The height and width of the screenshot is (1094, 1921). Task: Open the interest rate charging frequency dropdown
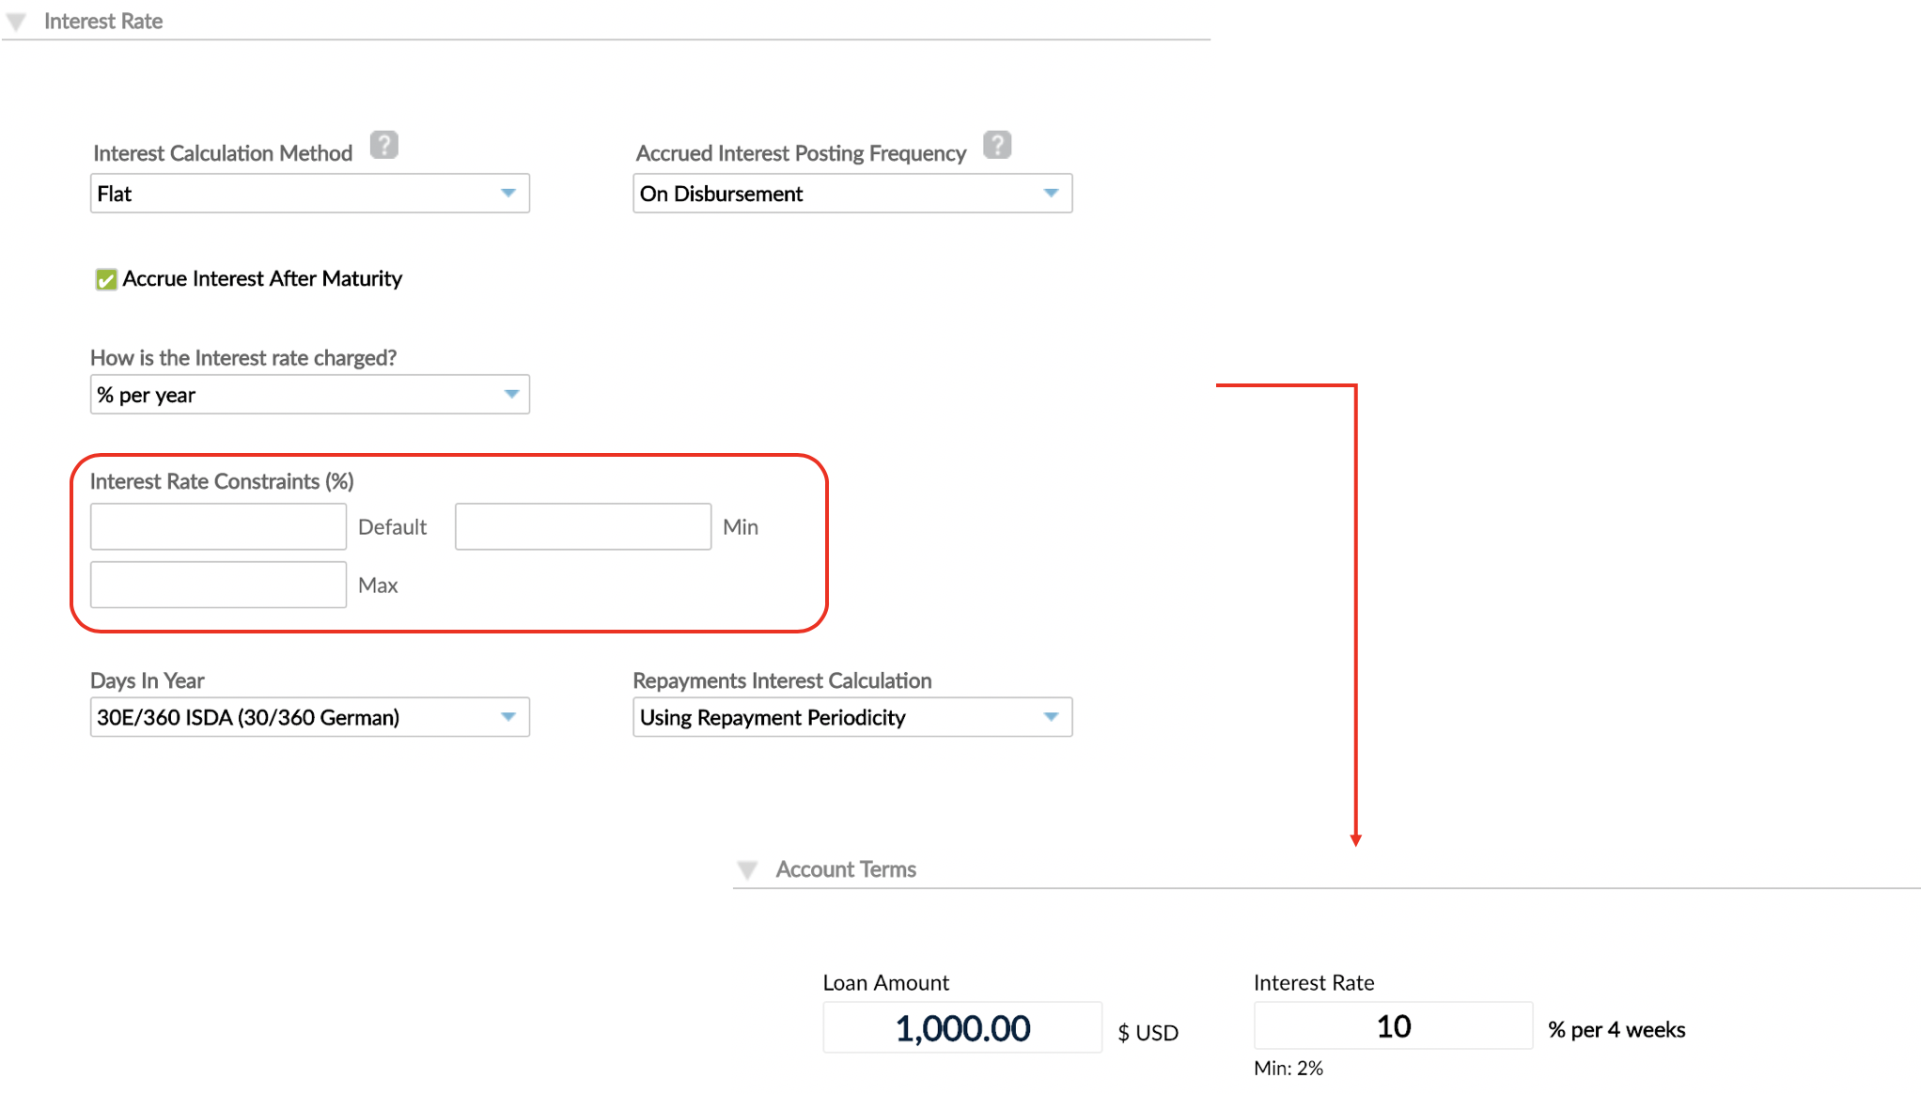[x=509, y=395]
